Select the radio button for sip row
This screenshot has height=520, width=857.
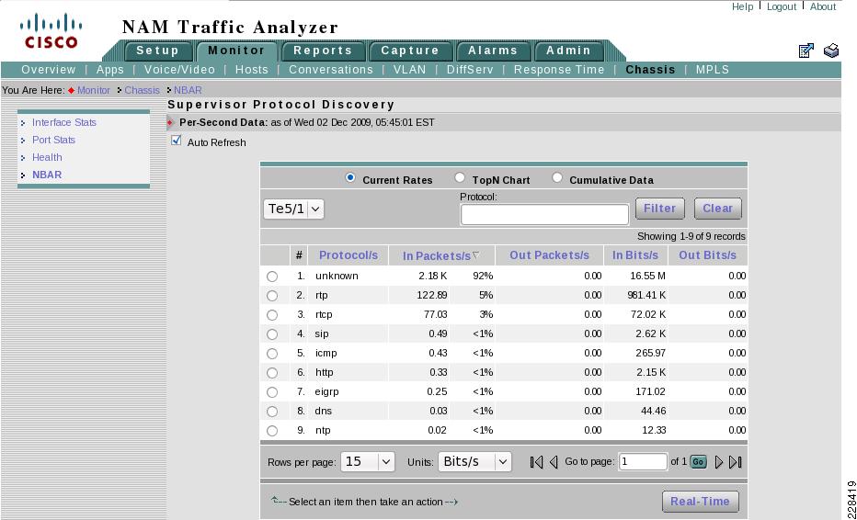coord(271,334)
